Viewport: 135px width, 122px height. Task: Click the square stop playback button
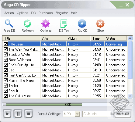pos(29,114)
